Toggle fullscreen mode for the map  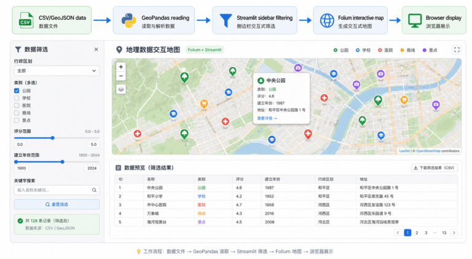[x=457, y=50]
